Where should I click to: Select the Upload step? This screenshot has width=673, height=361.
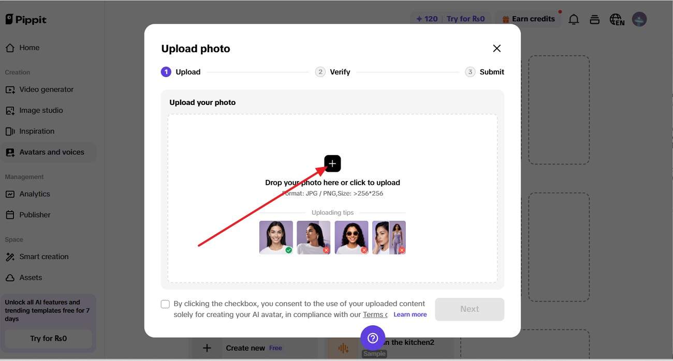[181, 72]
